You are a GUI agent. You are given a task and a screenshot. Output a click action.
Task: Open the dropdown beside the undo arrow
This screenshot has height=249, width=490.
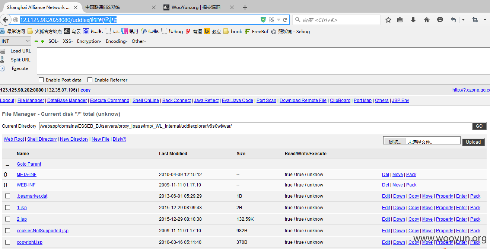pyautogui.click(x=464, y=20)
